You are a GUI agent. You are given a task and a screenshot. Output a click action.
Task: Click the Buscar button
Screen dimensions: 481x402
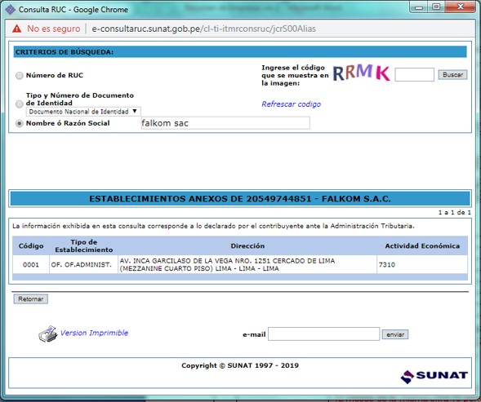coord(452,75)
